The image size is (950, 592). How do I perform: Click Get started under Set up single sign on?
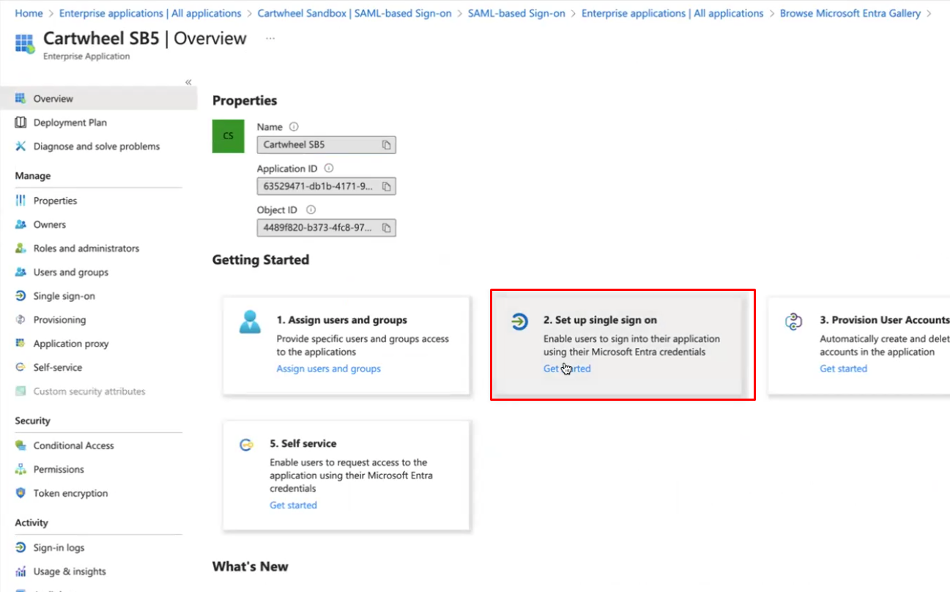[567, 369]
